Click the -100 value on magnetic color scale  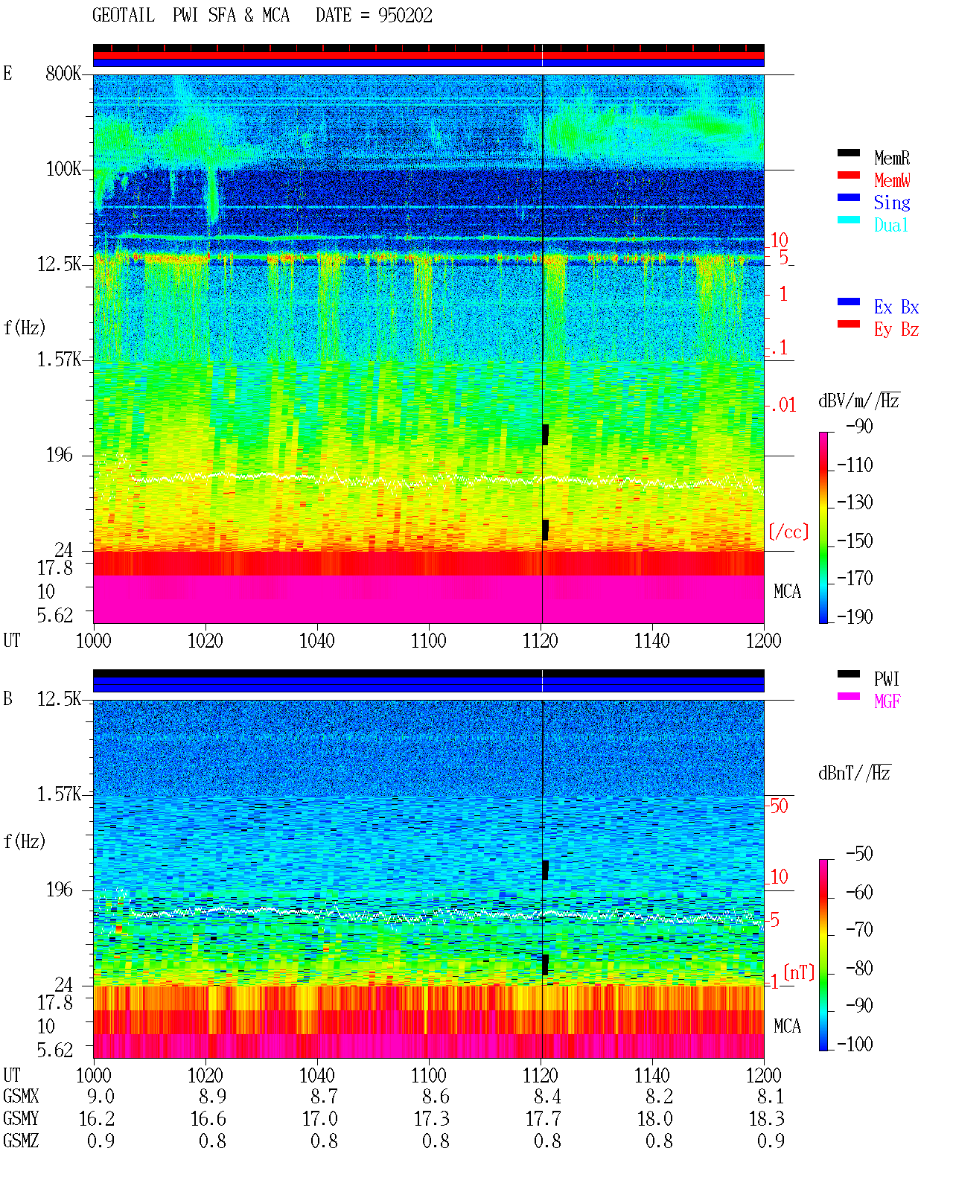click(x=855, y=1044)
